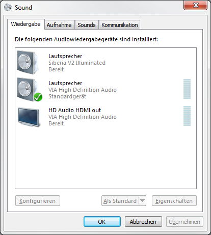Click the green default device checkmark badge
Screen dimensions: 211x235
coord(38,97)
